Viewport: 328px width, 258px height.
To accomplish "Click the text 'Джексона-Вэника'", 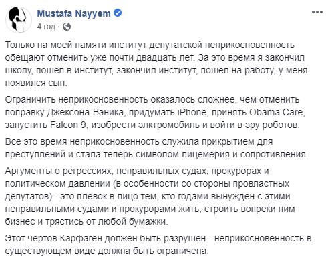I will pyautogui.click(x=85, y=113).
